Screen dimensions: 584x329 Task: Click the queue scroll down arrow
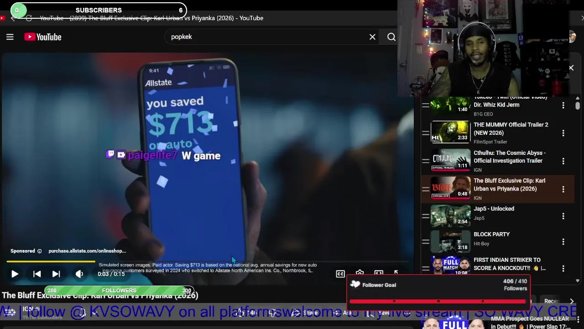pos(578,281)
